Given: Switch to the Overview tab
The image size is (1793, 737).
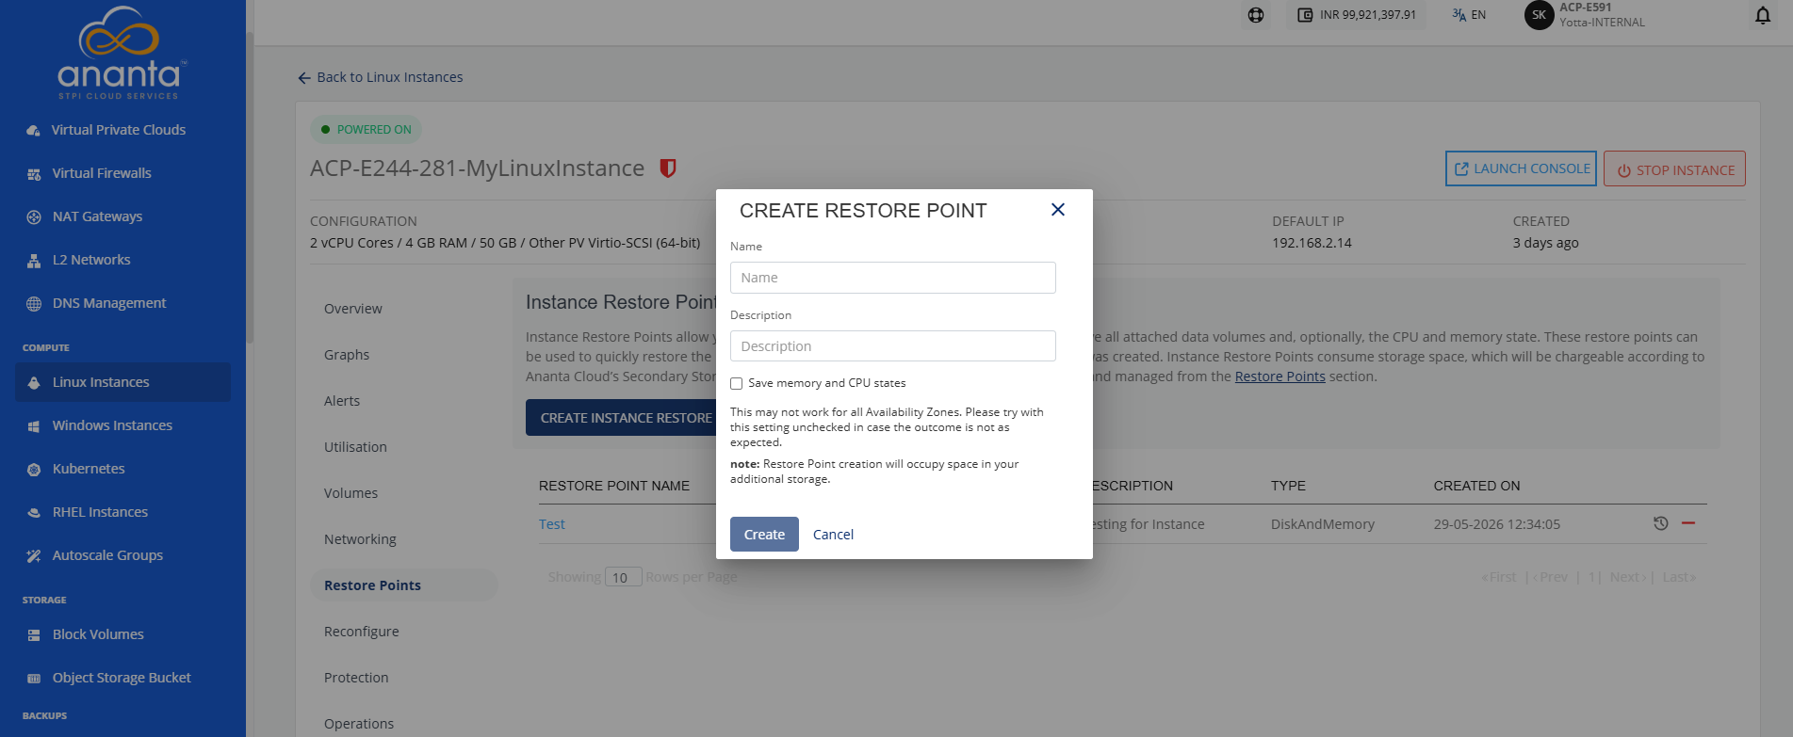Looking at the screenshot, I should (353, 309).
